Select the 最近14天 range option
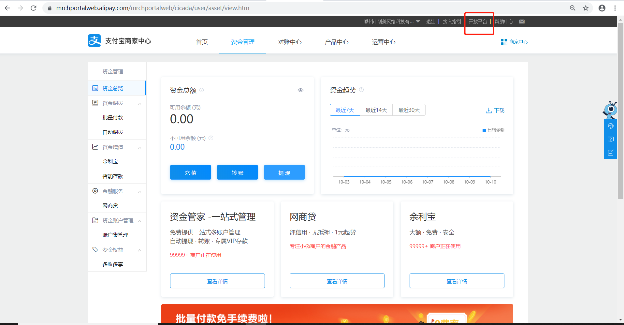 tap(376, 110)
